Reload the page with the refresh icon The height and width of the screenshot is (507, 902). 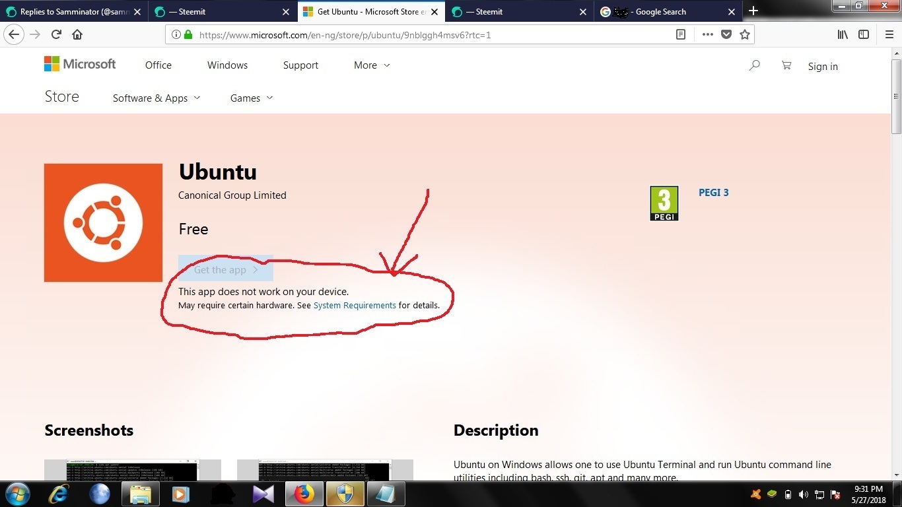(x=56, y=34)
